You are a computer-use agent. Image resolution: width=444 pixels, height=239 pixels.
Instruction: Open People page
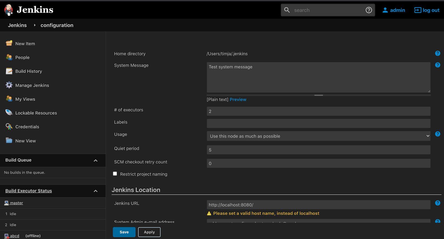22,57
